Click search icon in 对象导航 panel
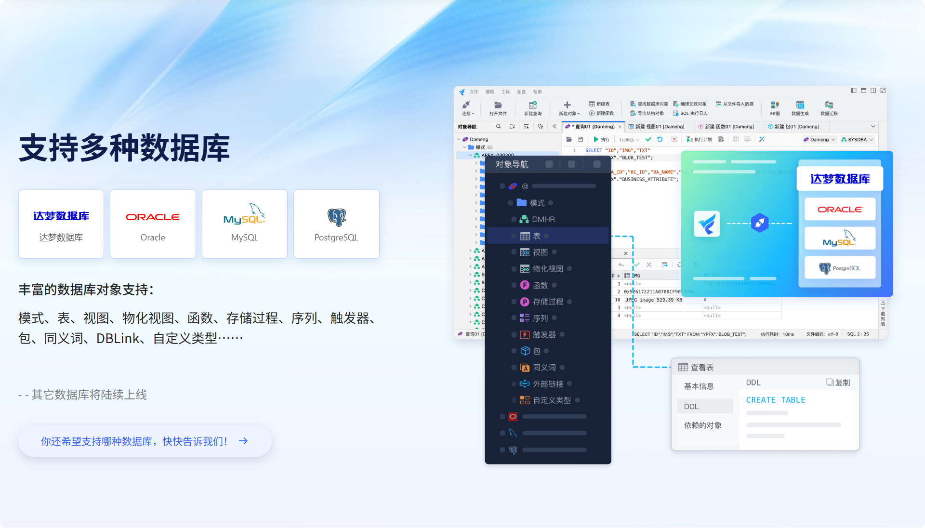Viewport: 925px width, 529px height. click(x=499, y=127)
